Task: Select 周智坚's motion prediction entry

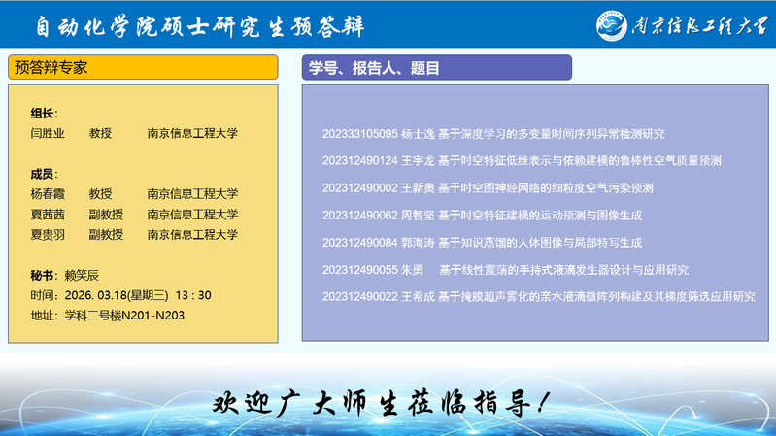Action: 481,216
